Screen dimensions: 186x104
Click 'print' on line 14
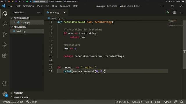[x=67, y=71]
